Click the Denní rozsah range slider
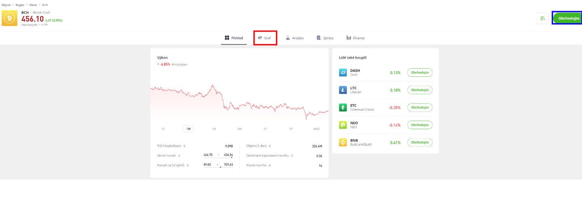582x198 pixels. tap(218, 157)
